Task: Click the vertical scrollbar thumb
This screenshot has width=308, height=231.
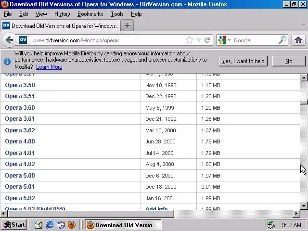Action: pyautogui.click(x=304, y=102)
